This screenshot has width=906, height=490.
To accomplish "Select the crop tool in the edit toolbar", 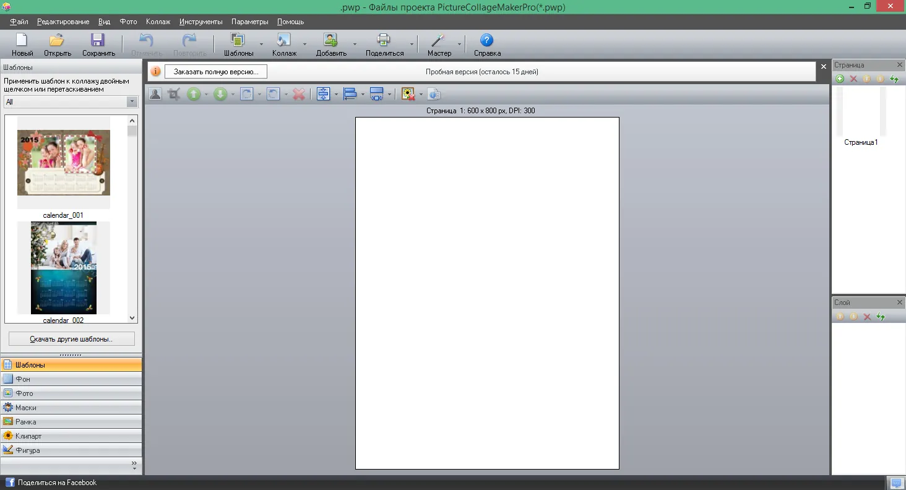I will click(175, 94).
